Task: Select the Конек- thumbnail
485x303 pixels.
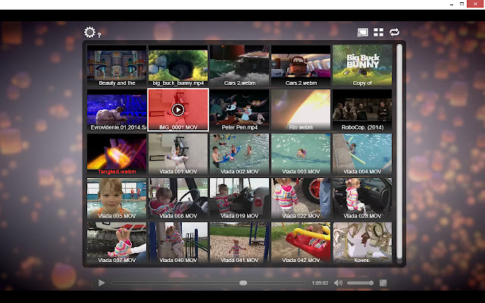Action: [x=362, y=242]
